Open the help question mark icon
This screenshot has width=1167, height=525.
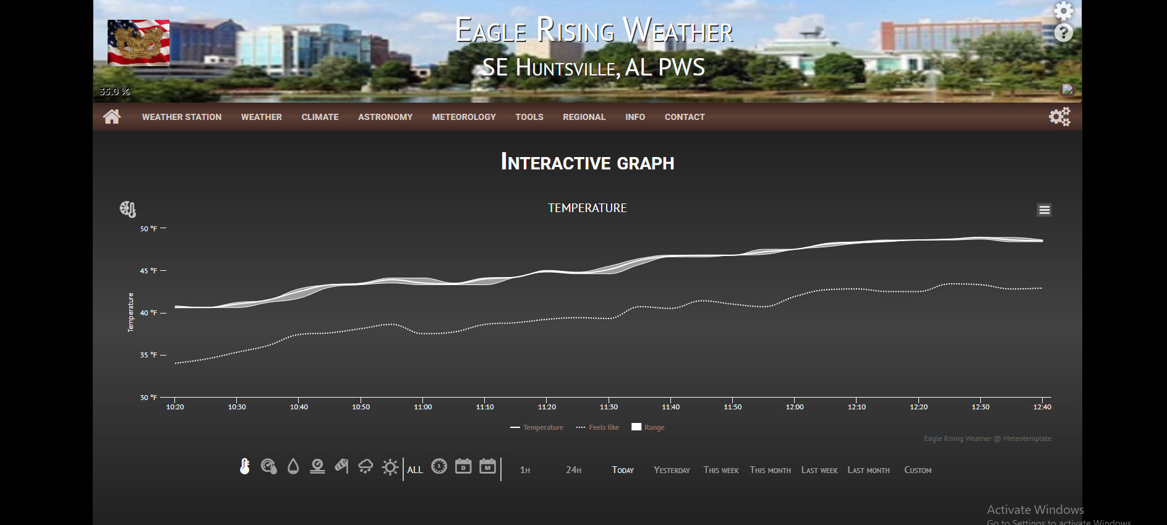(x=1064, y=33)
